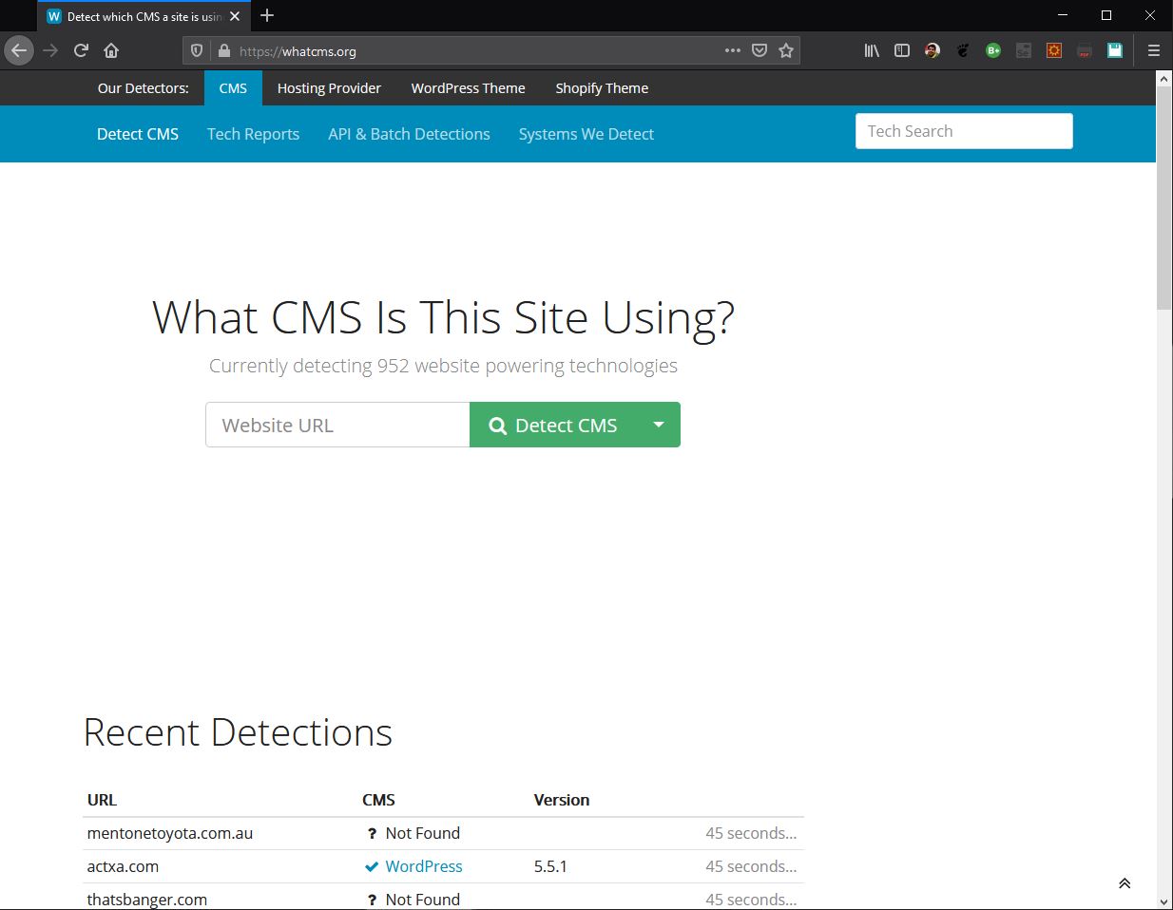Switch to the Hosting Provider detector tab
This screenshot has height=910, width=1173.
(329, 88)
